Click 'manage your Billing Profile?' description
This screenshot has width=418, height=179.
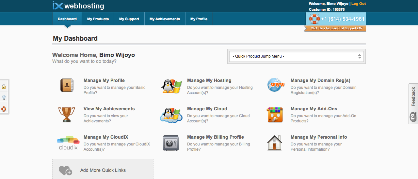tap(218, 147)
